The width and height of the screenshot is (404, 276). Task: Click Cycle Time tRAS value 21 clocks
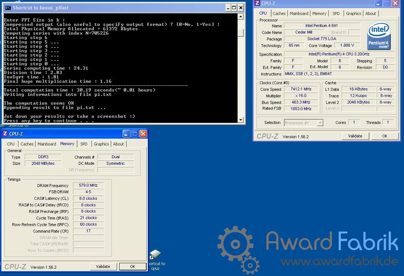(88, 218)
